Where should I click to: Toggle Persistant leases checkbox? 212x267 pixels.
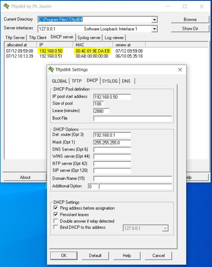(56, 214)
